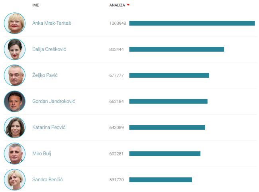Screen dimensions: 259x192
Task: Open Anka Mrak-Taritaš name link
Action: tap(51, 23)
